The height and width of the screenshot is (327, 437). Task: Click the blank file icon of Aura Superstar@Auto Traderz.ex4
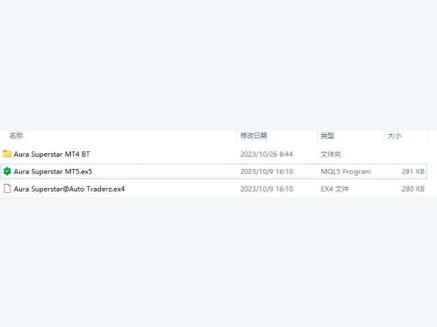(8, 189)
